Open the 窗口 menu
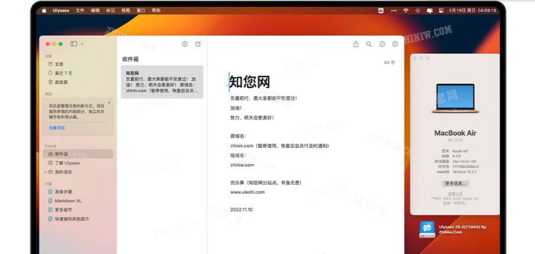 [141, 10]
